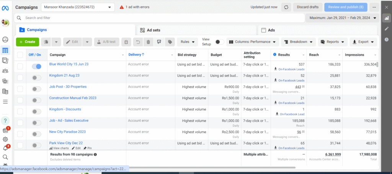The image size is (392, 174).
Task: Open Columns: Performance dropdown
Action: click(x=253, y=42)
